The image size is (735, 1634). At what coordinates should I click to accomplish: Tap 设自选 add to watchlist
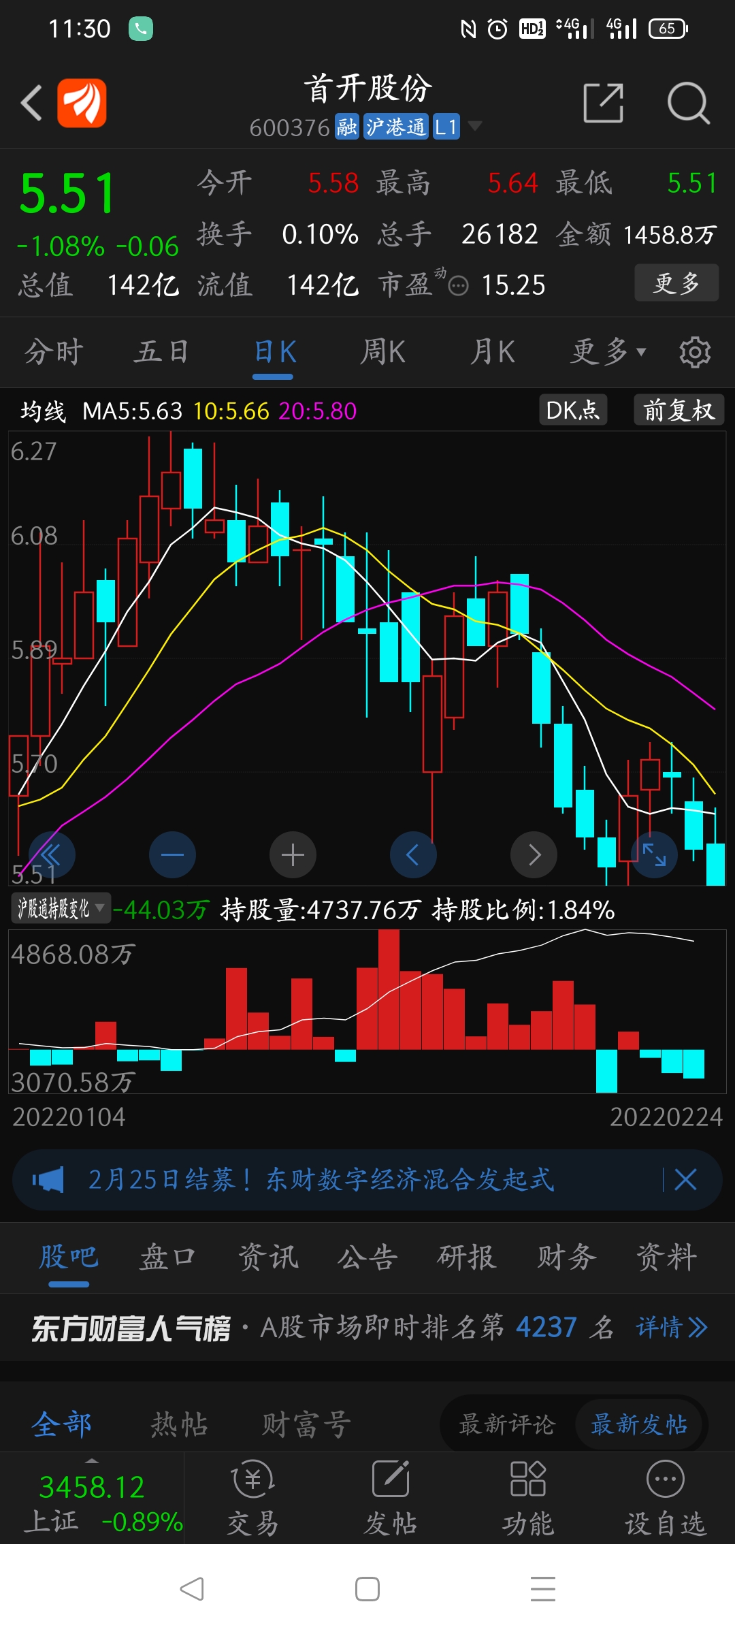[x=665, y=1498]
